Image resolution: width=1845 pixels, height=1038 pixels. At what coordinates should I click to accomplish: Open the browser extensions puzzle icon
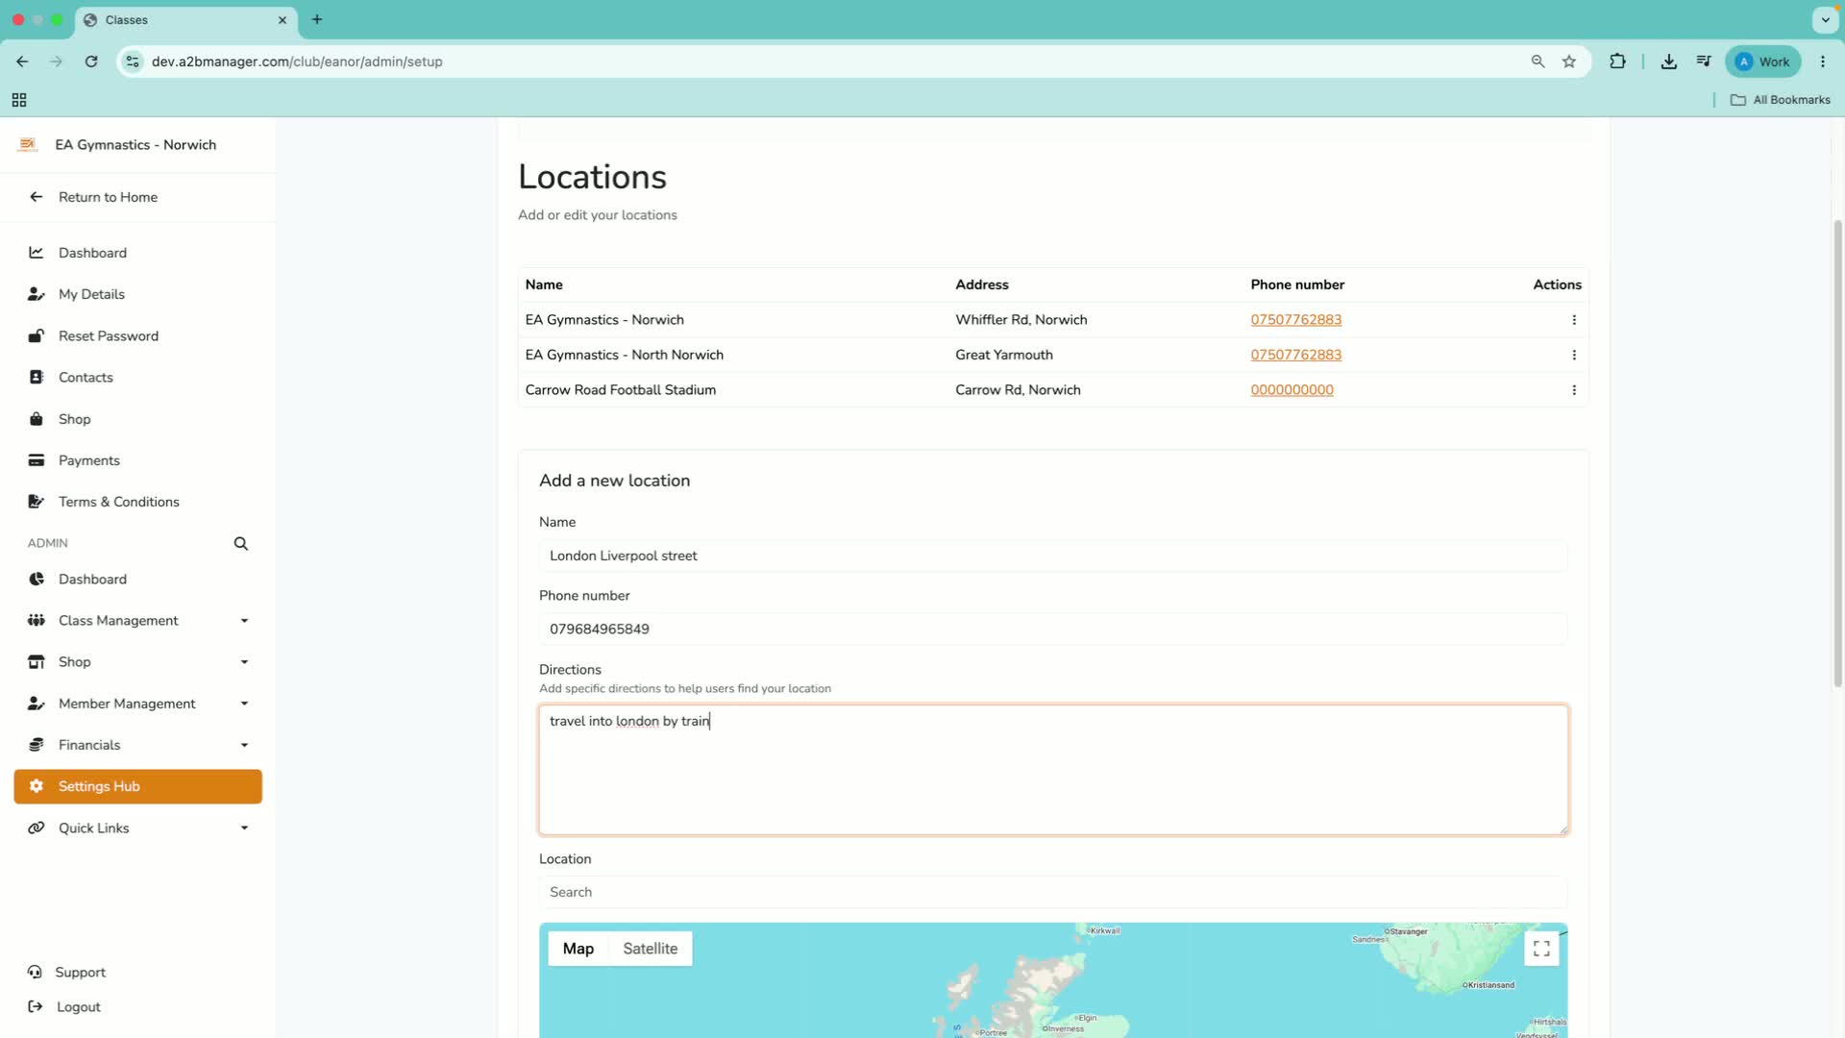1618,62
